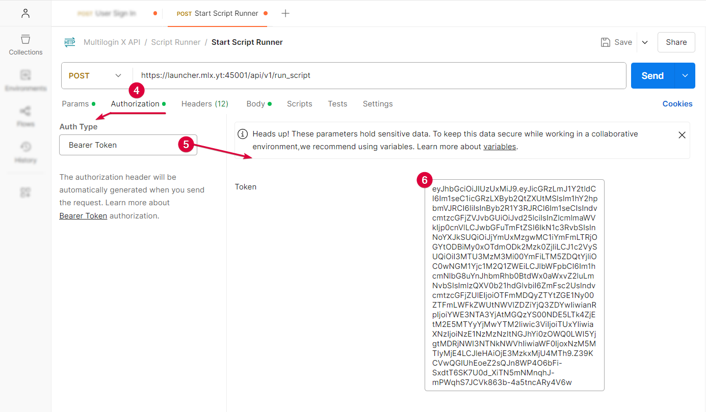Open a new request tab with the plus icon
This screenshot has width=706, height=412.
(285, 13)
